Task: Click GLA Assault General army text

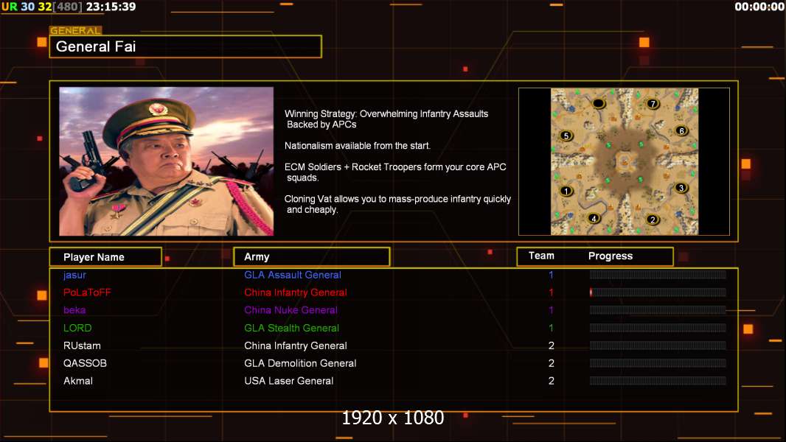Action: click(x=293, y=275)
